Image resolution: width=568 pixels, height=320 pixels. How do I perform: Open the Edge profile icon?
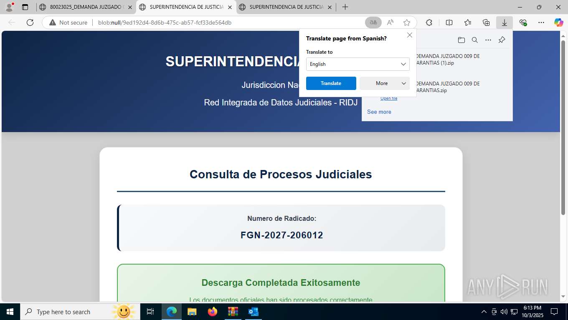9,7
